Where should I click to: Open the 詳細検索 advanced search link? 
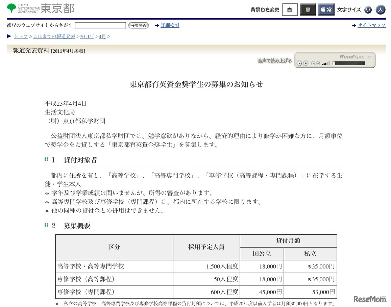(170, 25)
